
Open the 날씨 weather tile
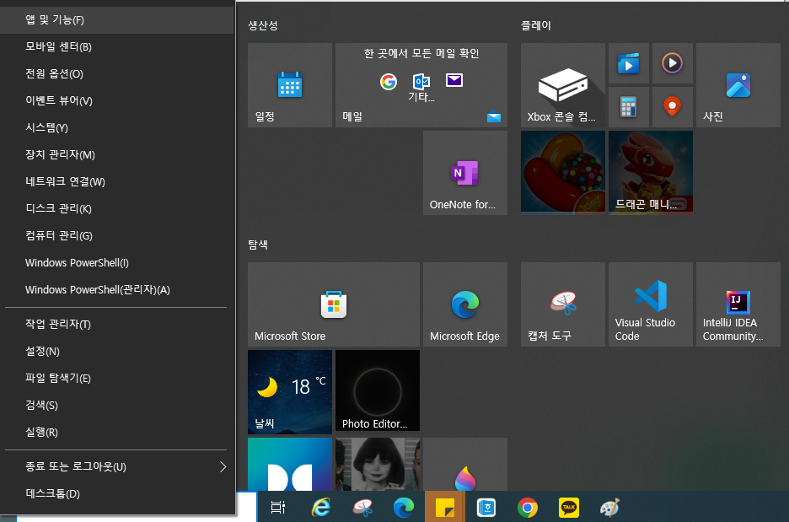pos(290,392)
